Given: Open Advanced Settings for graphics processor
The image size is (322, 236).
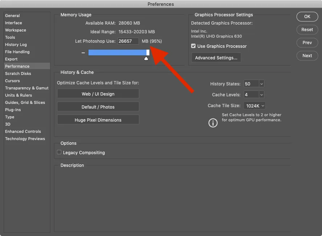Looking at the screenshot, I should [x=216, y=58].
